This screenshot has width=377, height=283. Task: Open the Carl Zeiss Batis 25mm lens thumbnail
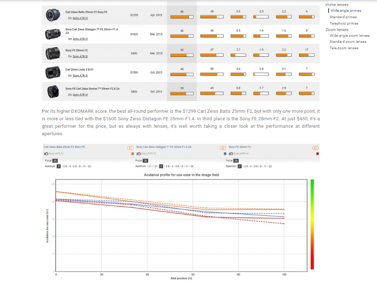point(53,15)
